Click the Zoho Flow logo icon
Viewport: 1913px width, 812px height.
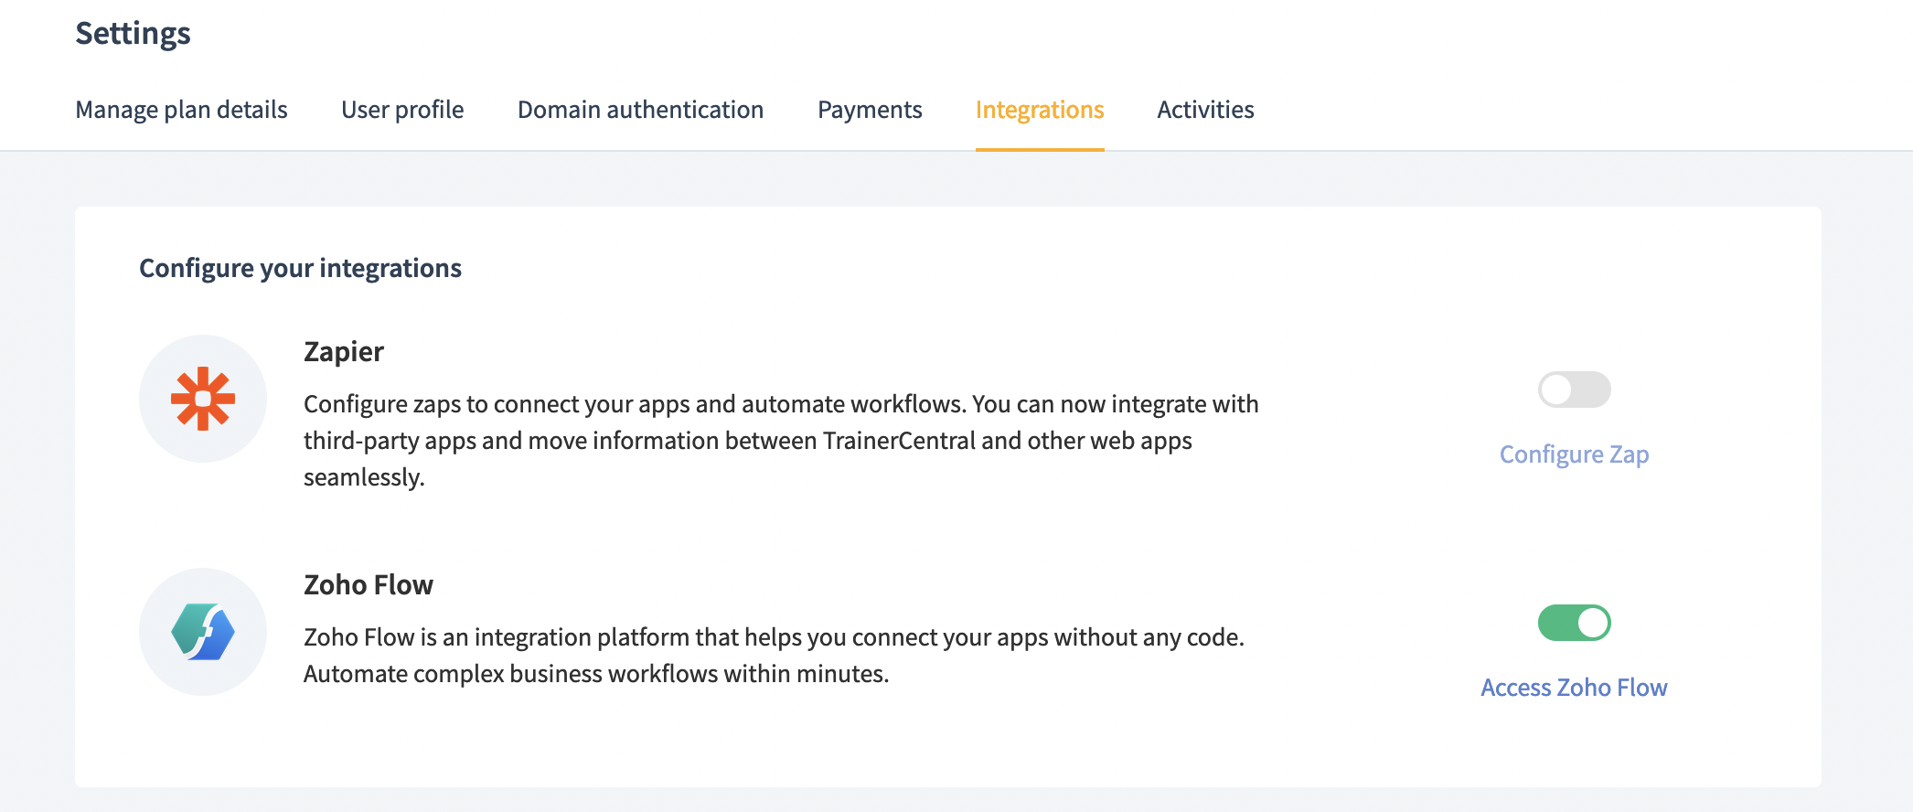coord(203,632)
